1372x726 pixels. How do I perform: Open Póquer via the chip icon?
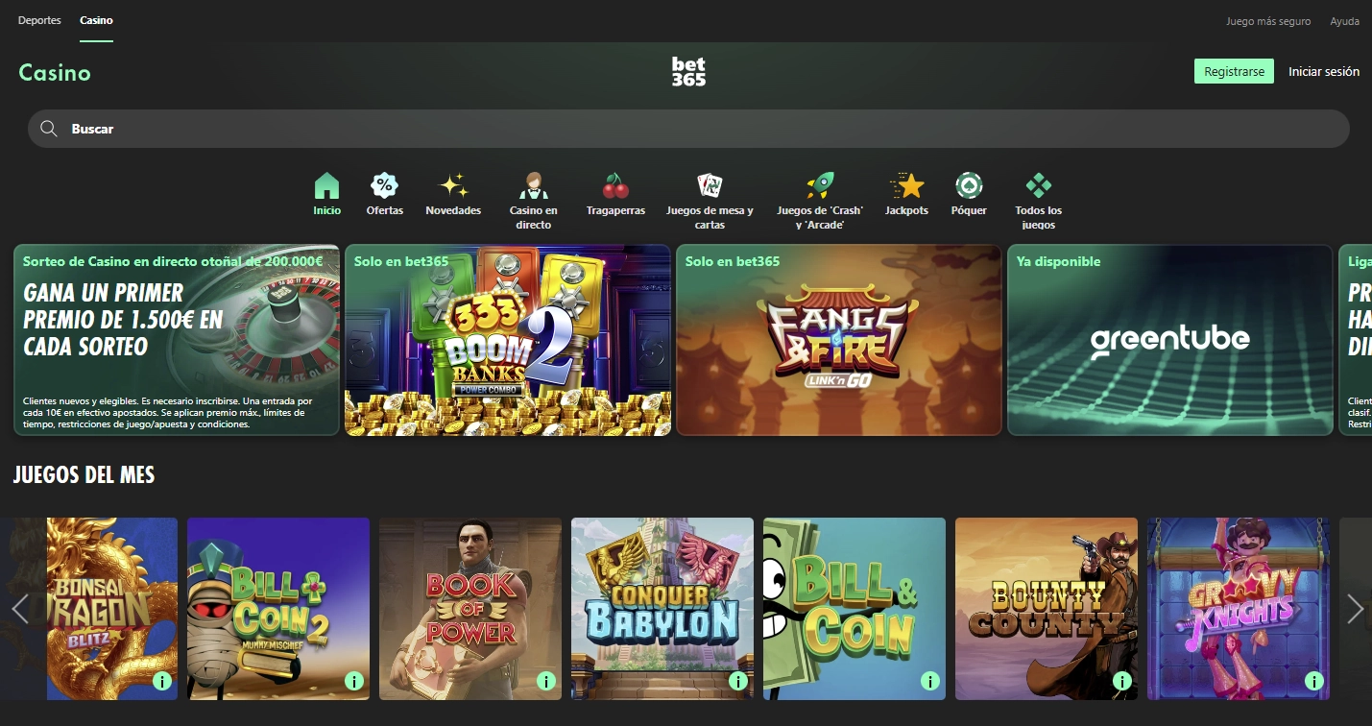[x=968, y=184]
